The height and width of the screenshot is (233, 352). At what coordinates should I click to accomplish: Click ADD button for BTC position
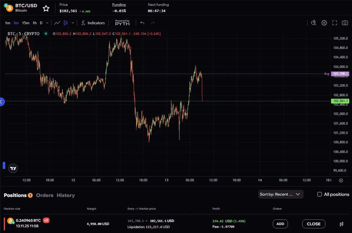pyautogui.click(x=280, y=224)
